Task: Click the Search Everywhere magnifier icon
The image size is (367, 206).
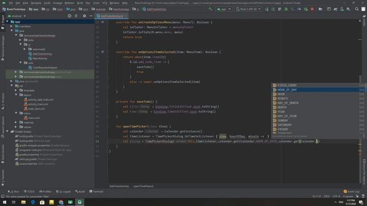Action: (x=357, y=9)
